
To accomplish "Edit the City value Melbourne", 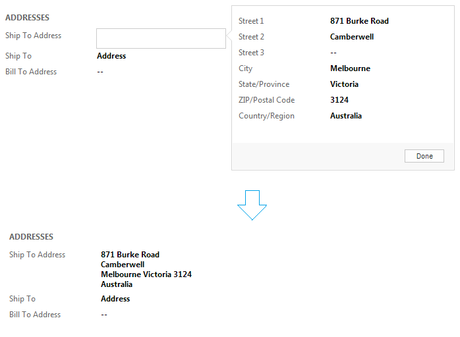I will point(350,68).
